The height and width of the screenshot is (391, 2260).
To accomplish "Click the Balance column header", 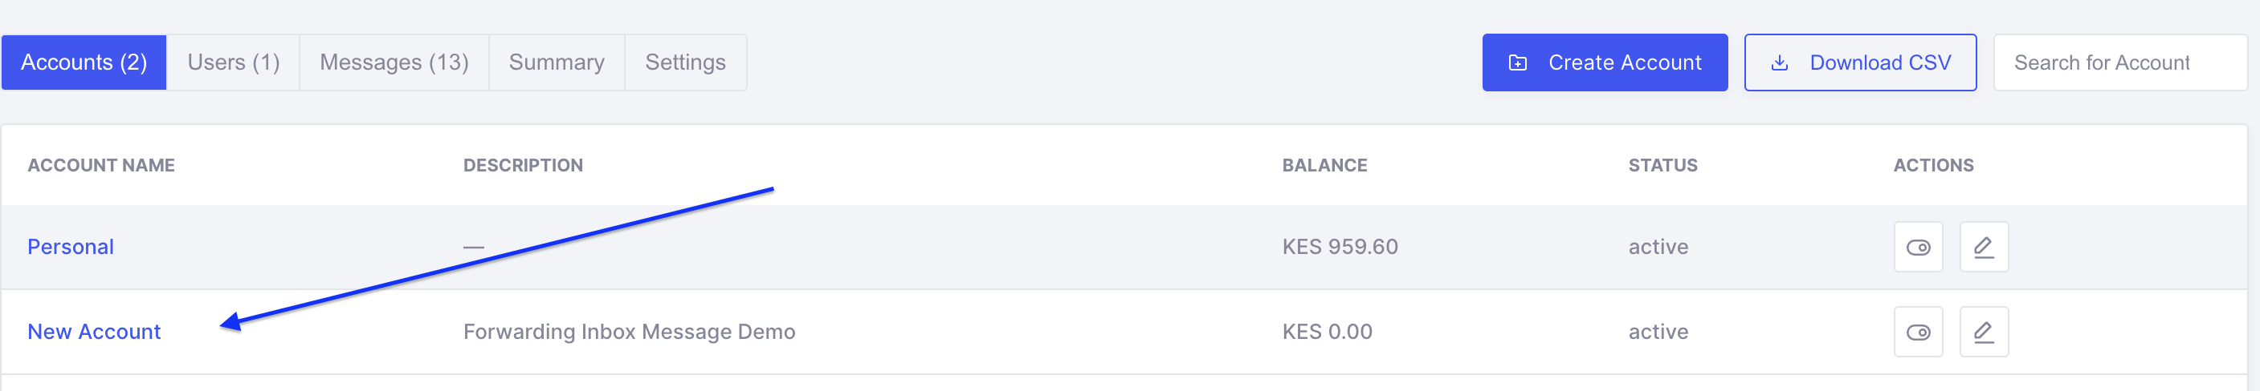I will click(x=1324, y=165).
